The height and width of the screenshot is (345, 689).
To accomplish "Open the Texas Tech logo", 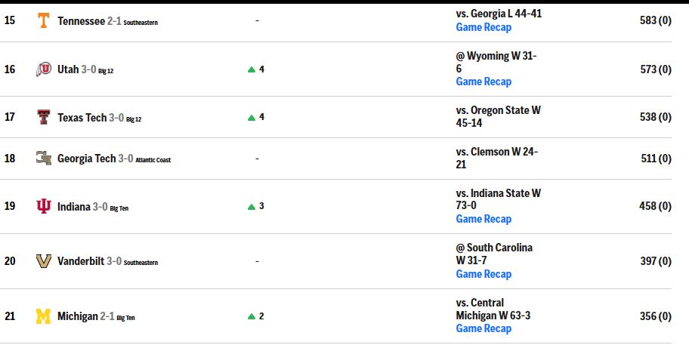I will [44, 117].
